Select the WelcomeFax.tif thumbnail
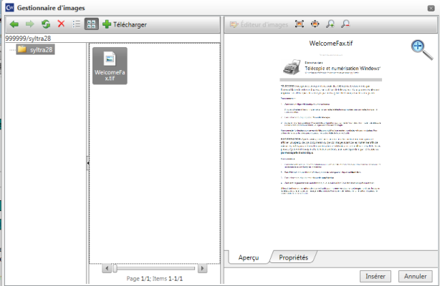 pyautogui.click(x=110, y=66)
